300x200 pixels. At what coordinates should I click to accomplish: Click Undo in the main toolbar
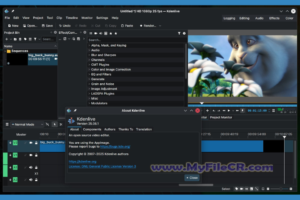coord(65,26)
